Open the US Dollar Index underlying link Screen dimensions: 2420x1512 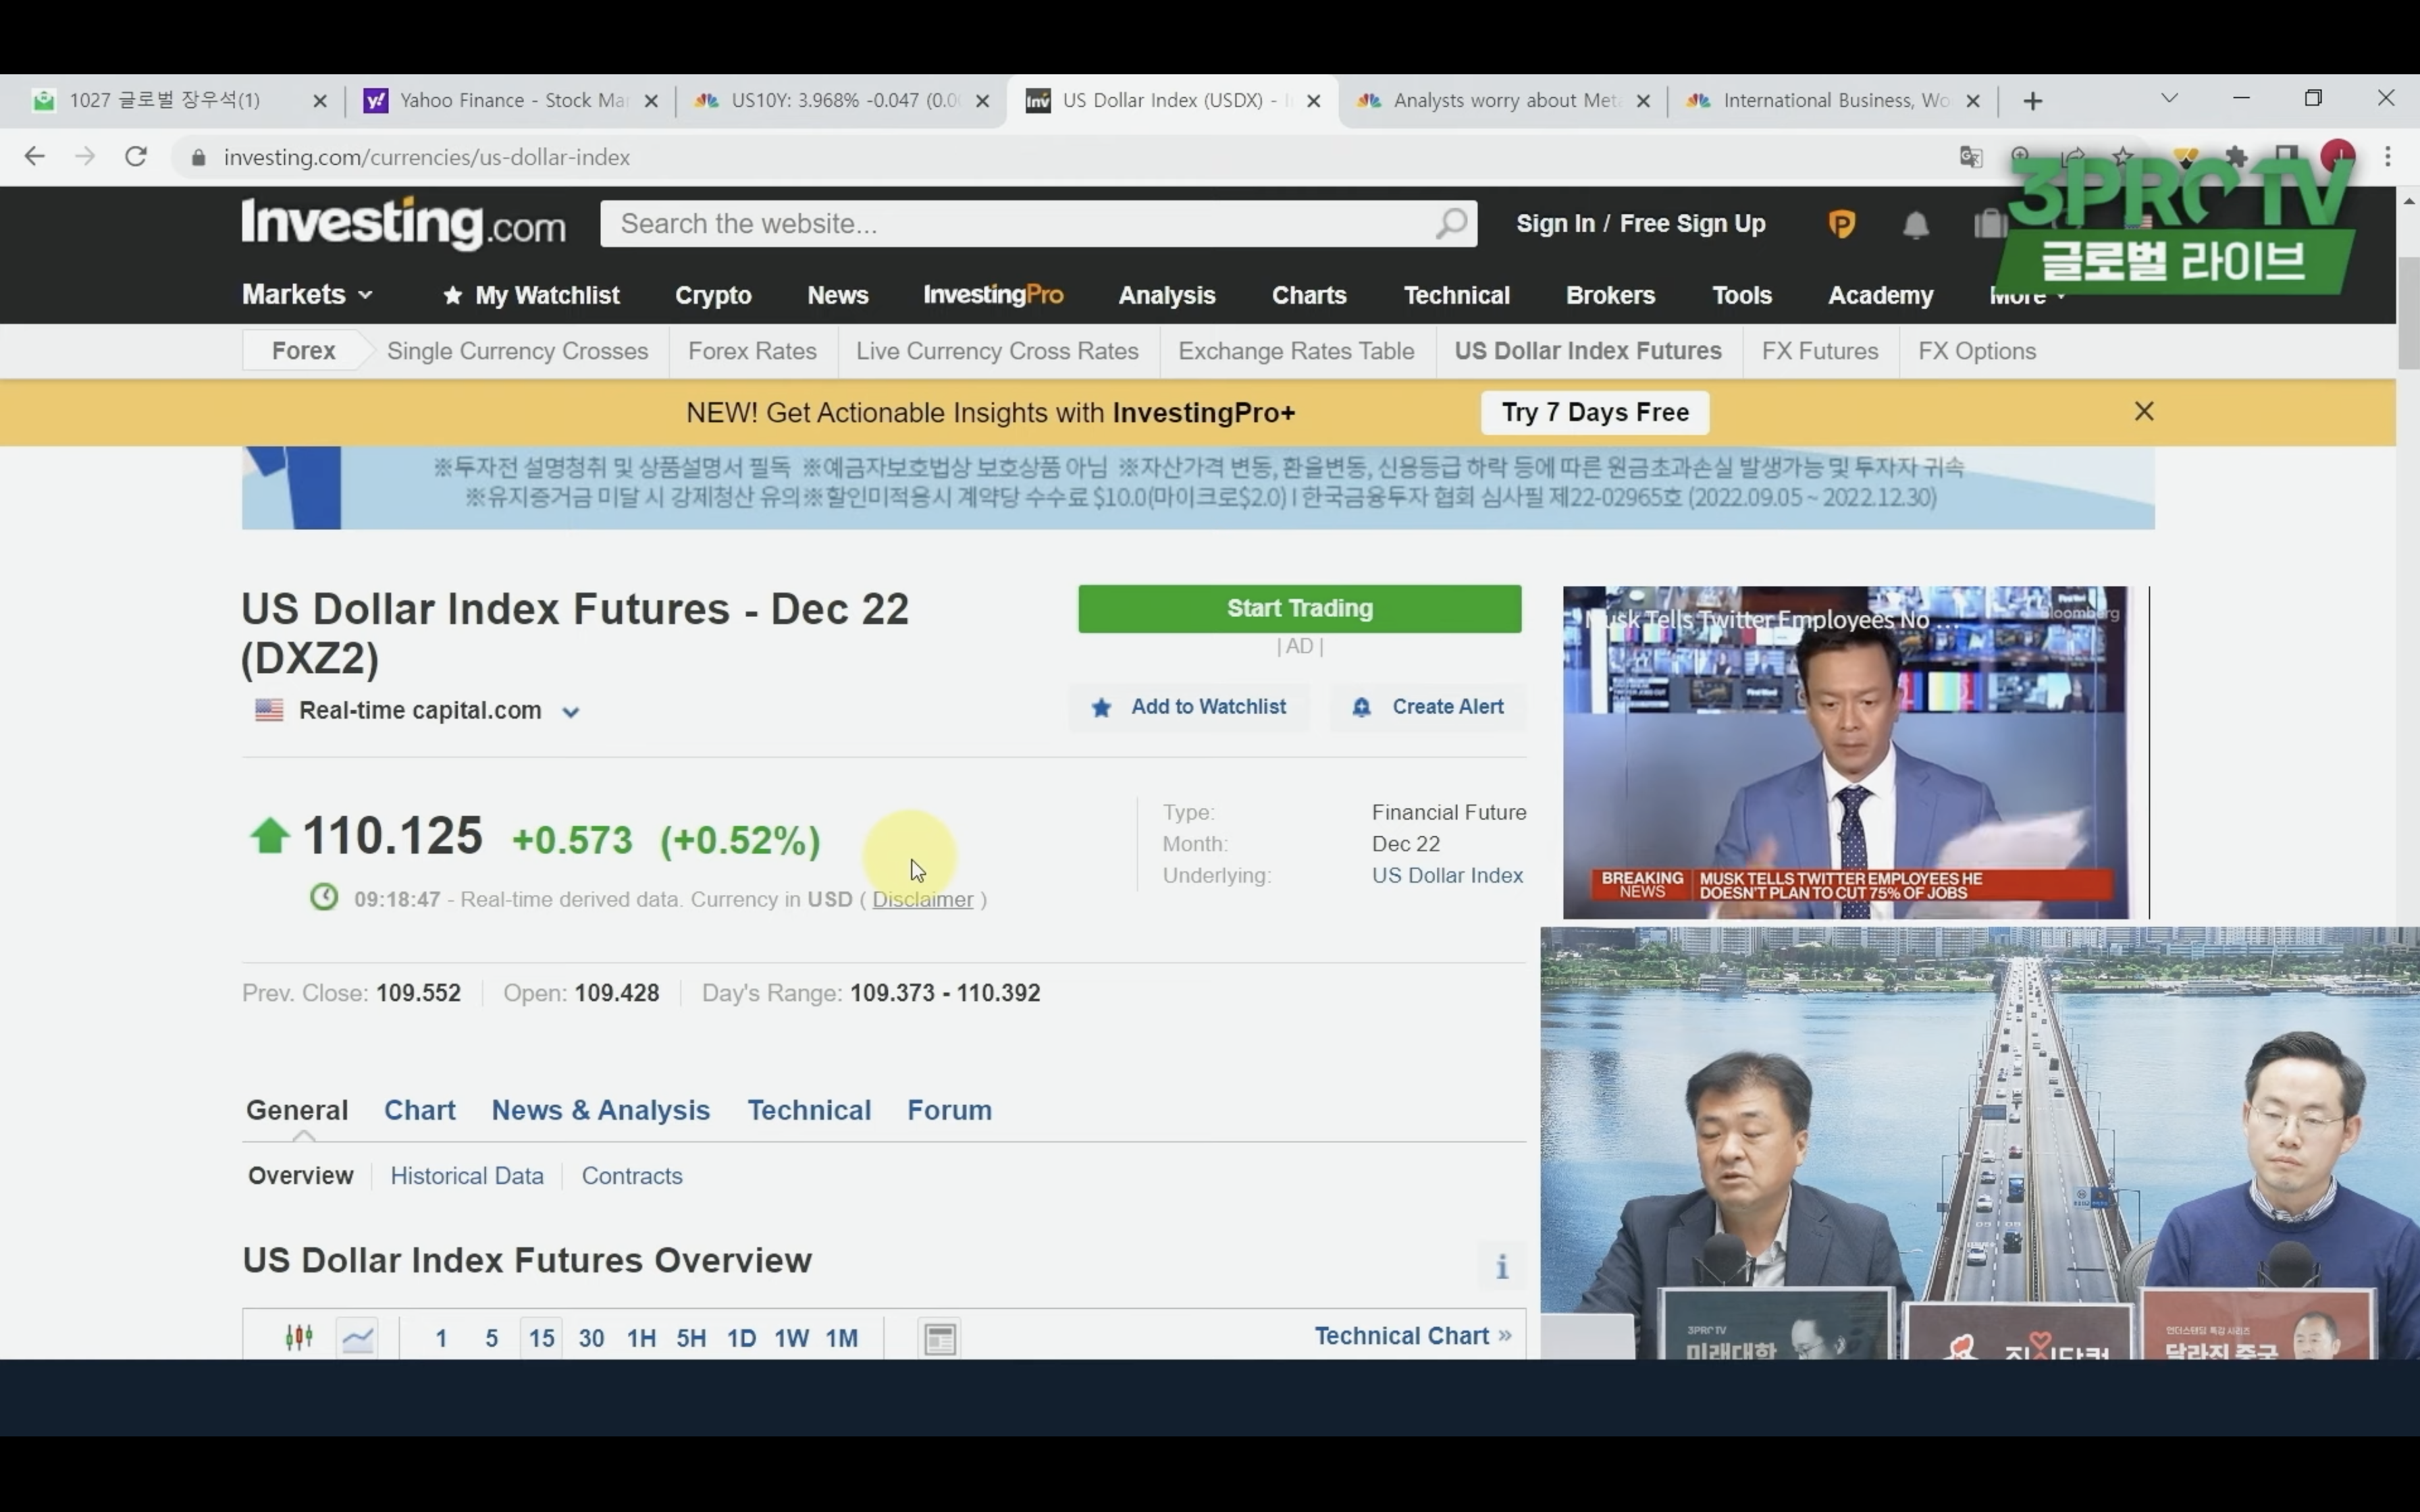tap(1447, 875)
